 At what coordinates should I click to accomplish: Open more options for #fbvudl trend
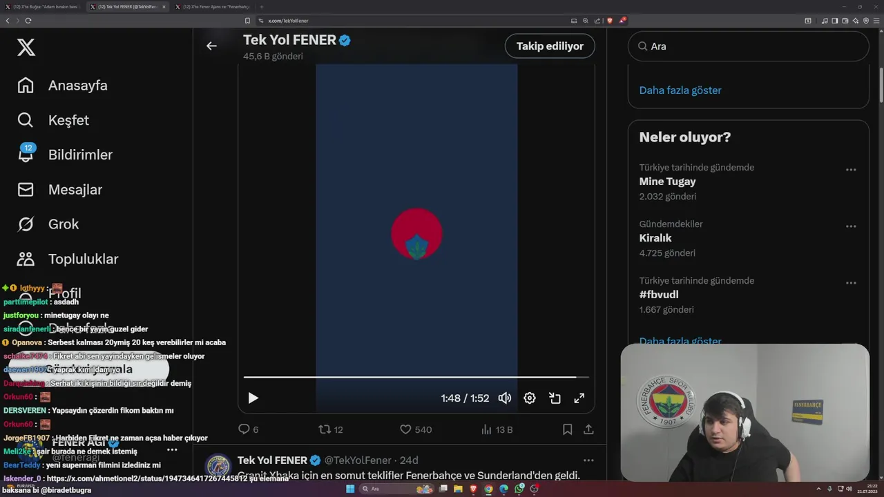point(851,283)
